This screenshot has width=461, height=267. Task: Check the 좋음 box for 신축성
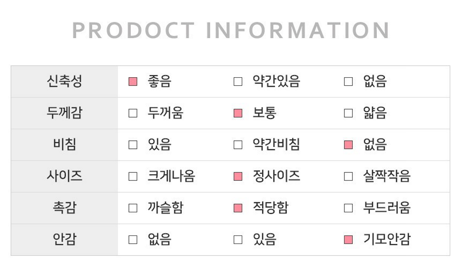pyautogui.click(x=133, y=81)
